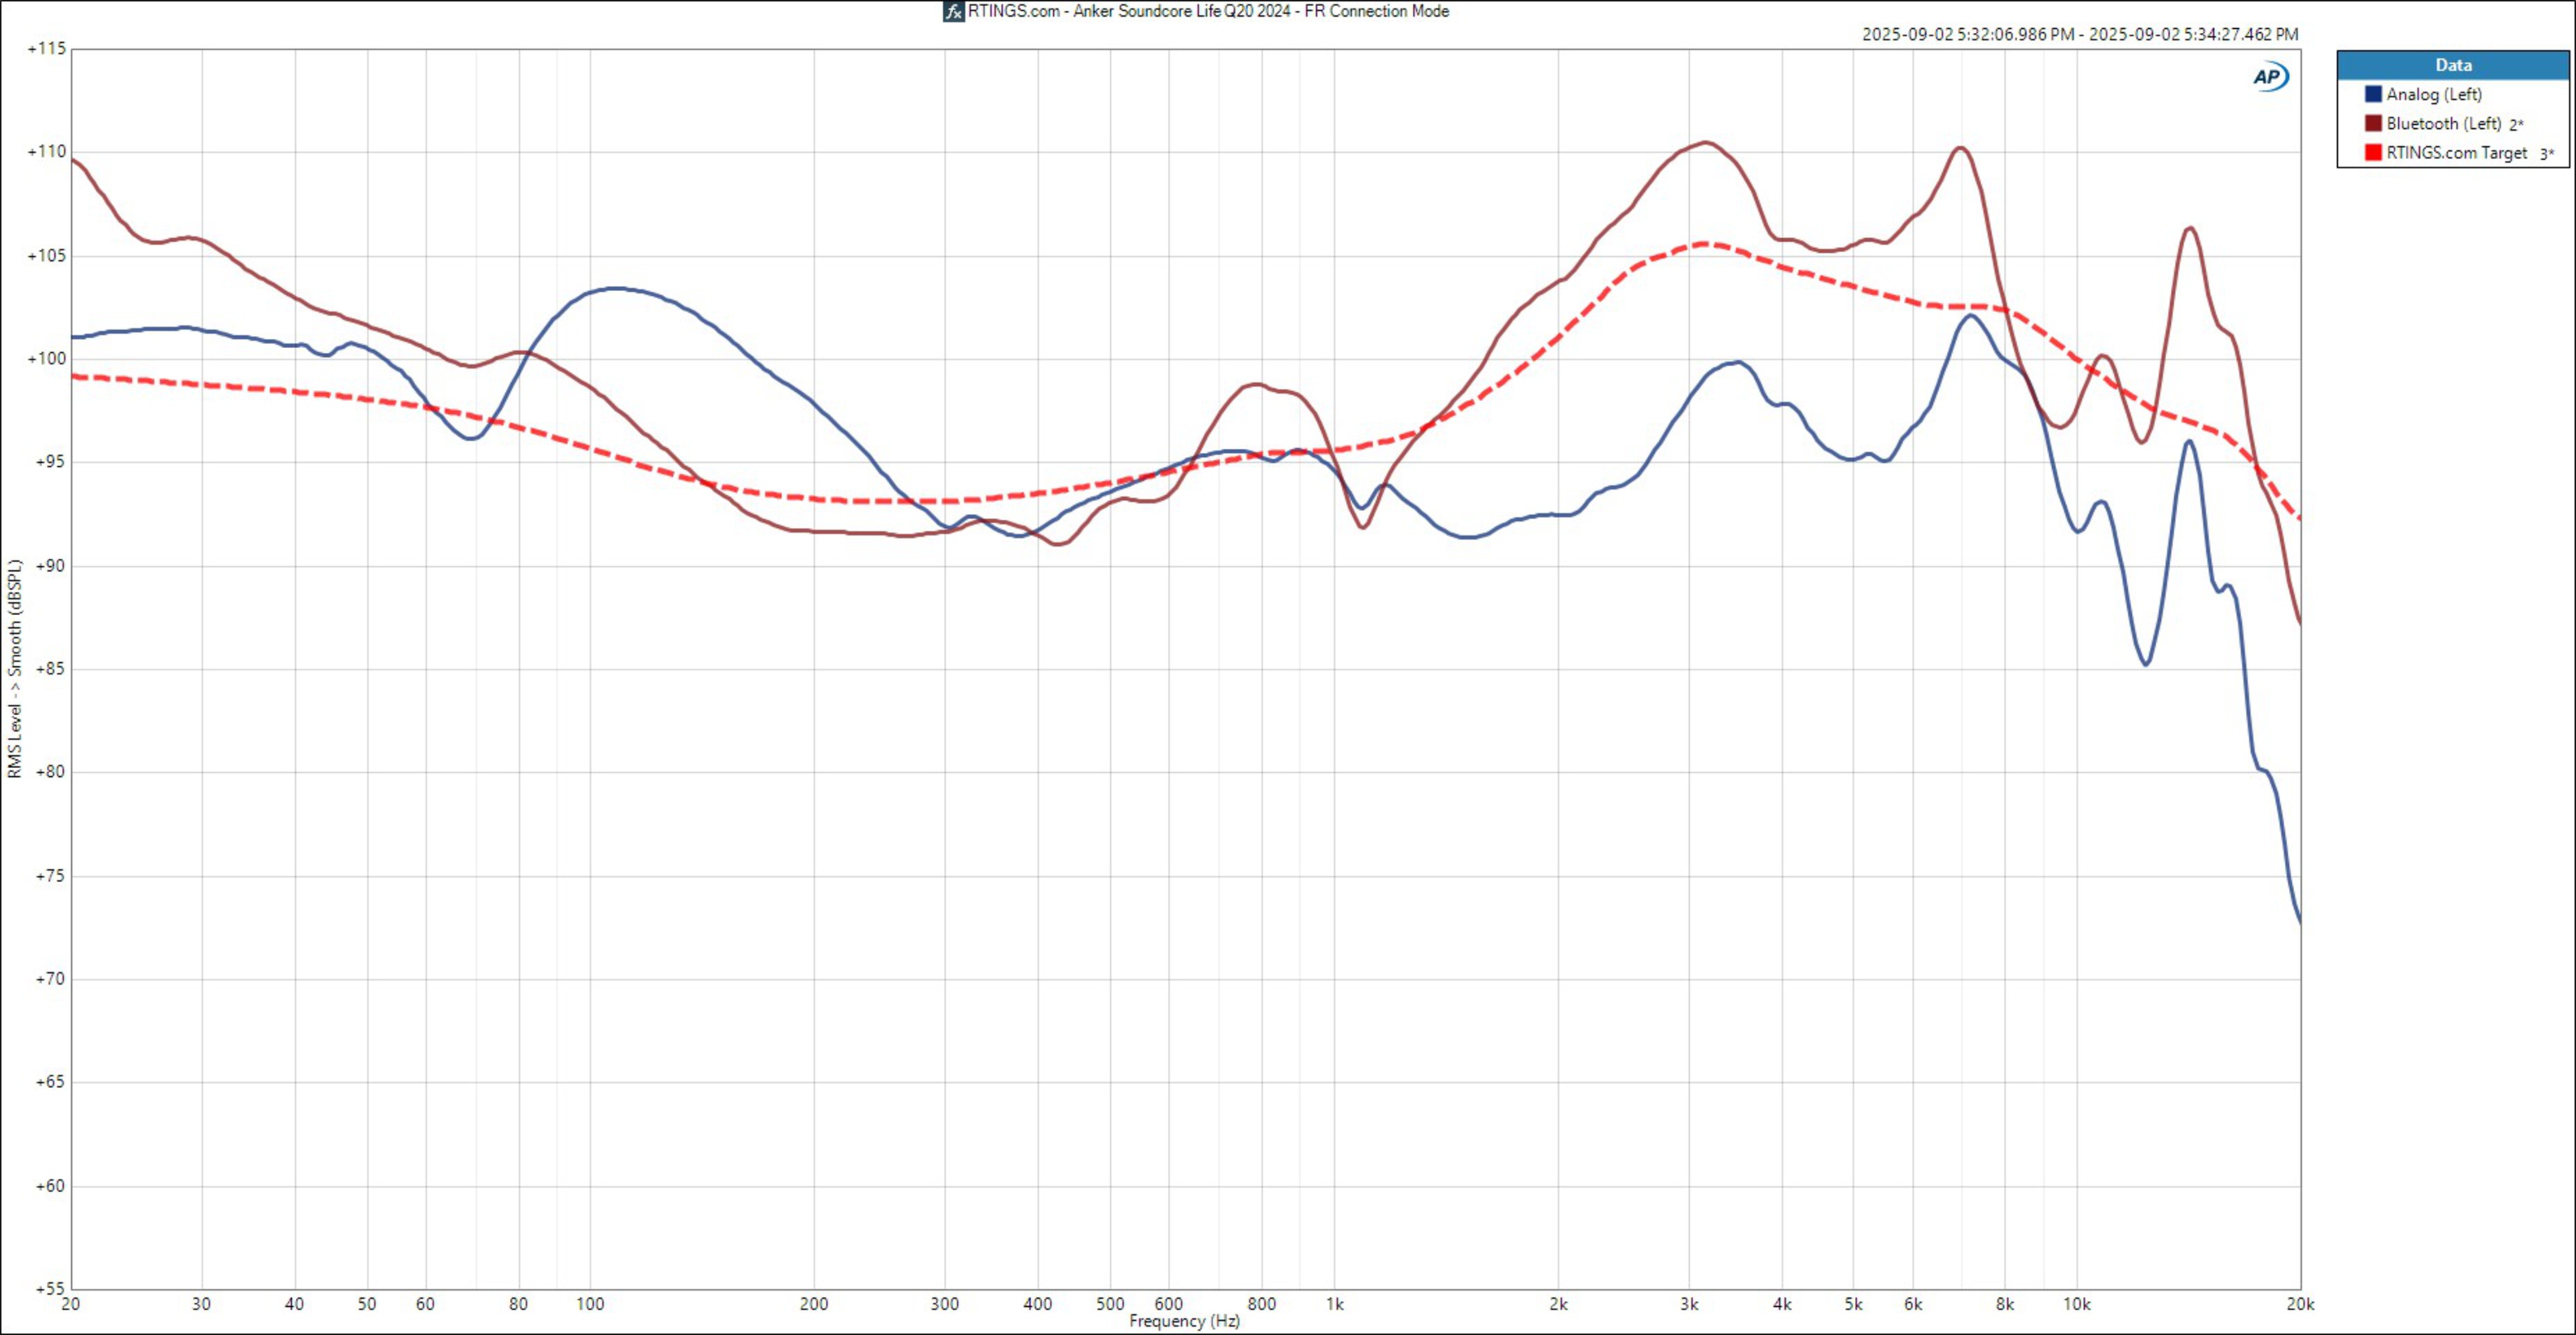Click the dark red Bluetooth (Left) swatch
Screen dimensions: 2576x1335
pyautogui.click(x=2372, y=123)
